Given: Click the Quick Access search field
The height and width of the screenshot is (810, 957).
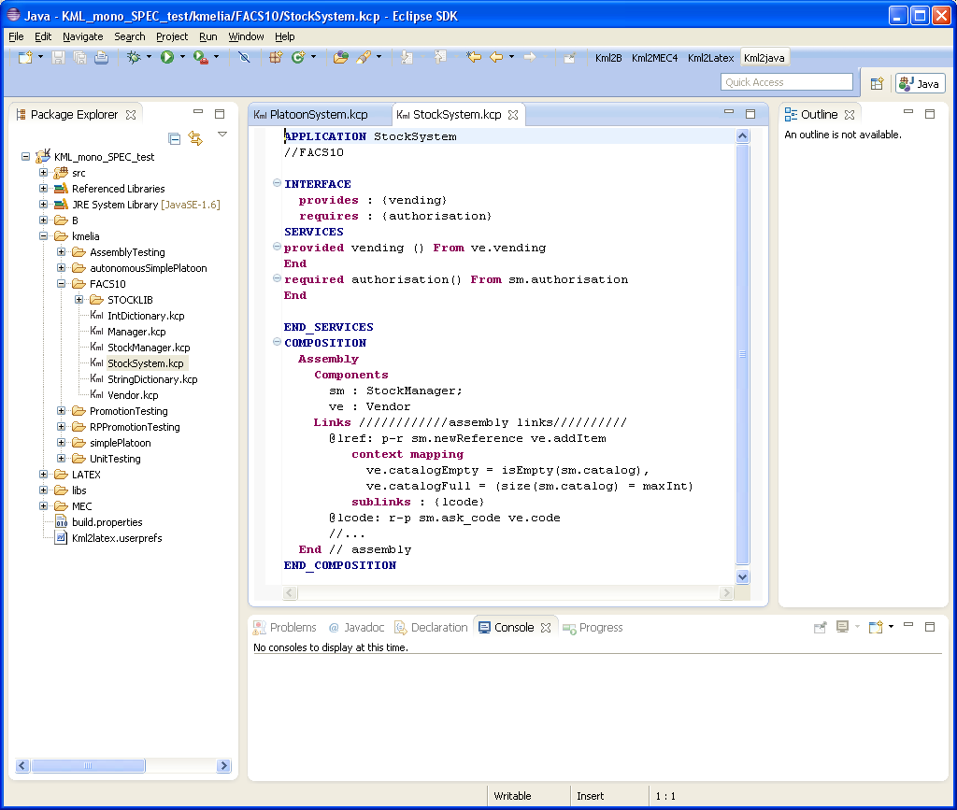Looking at the screenshot, I should pos(787,82).
